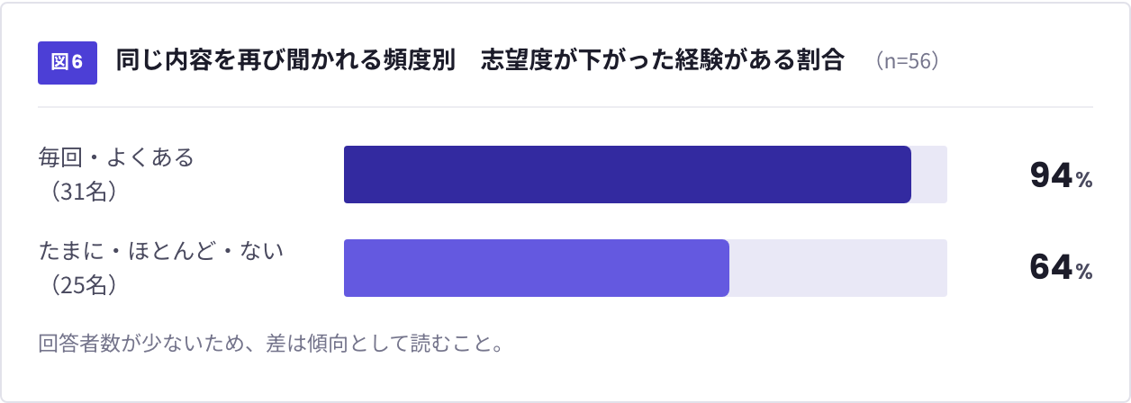Click the rounded right tip of the navy bar

coord(905,175)
